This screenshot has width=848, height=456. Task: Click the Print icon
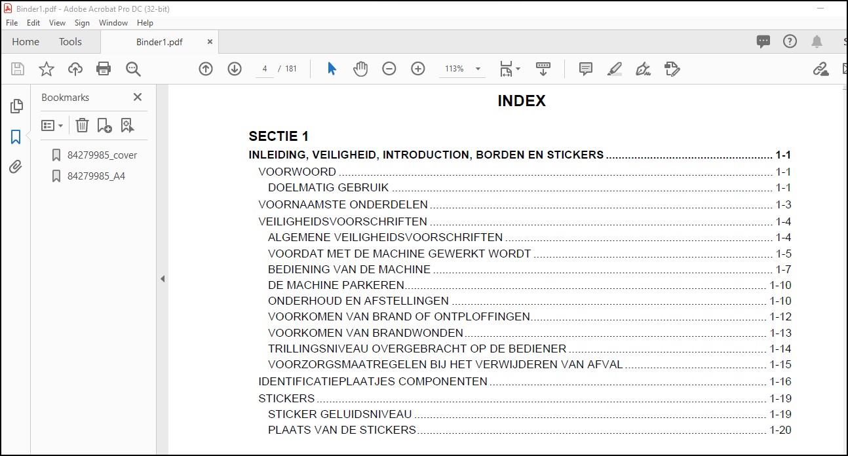(104, 69)
